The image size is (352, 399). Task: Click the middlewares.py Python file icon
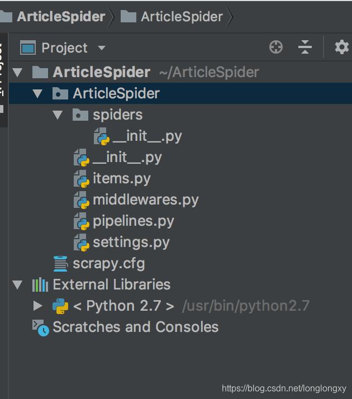(82, 200)
